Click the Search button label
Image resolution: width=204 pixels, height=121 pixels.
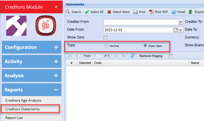(76, 12)
